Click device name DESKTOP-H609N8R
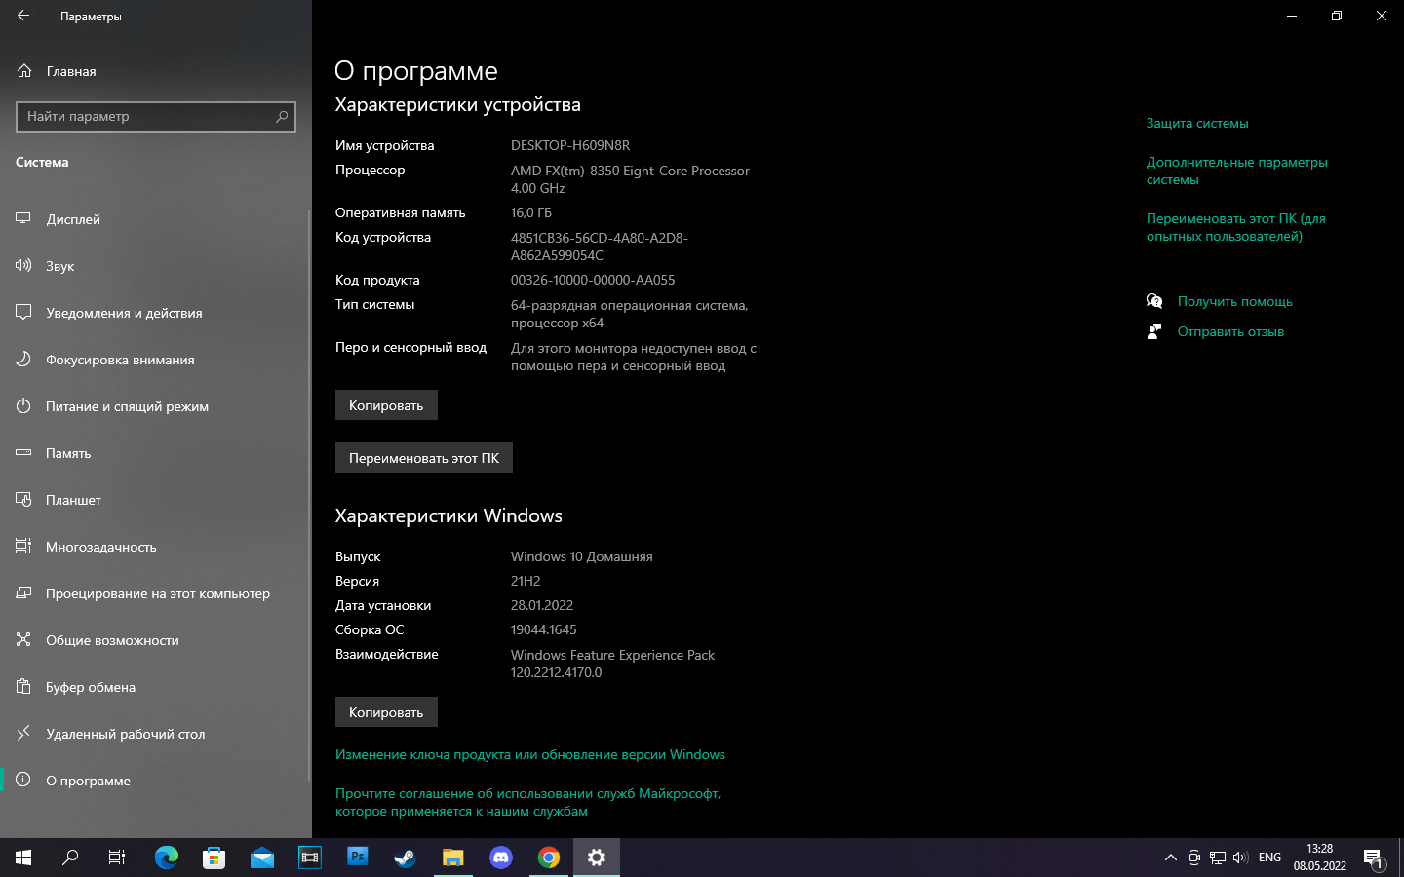Screen dimensions: 1404x877 point(570,145)
